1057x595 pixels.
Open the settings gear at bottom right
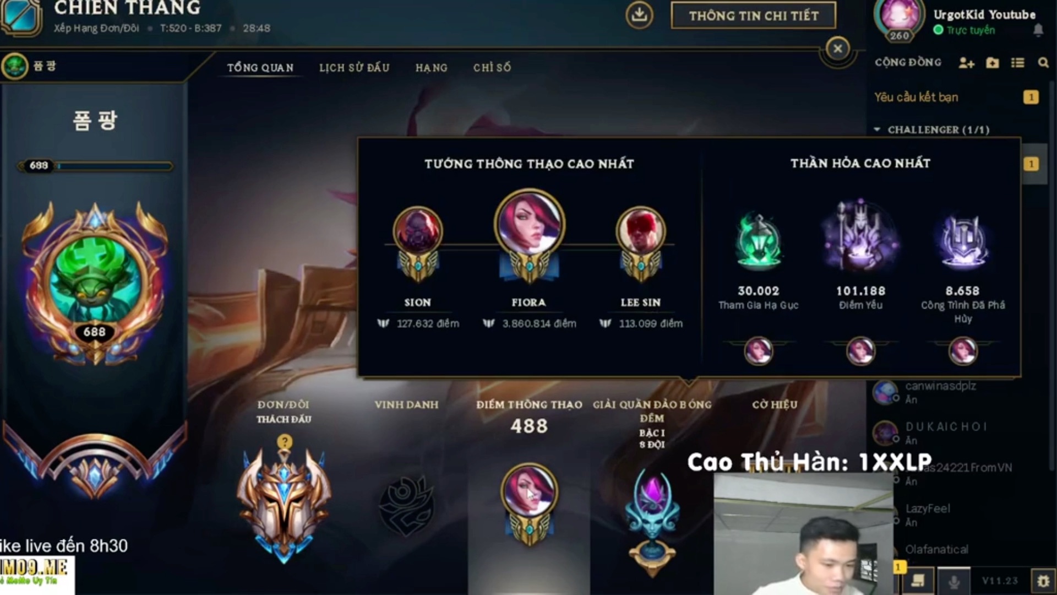click(1043, 581)
